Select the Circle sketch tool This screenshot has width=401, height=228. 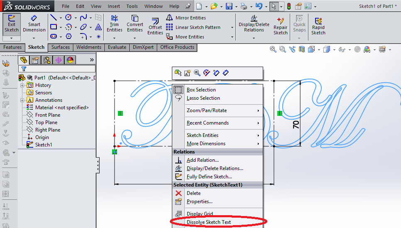68,17
